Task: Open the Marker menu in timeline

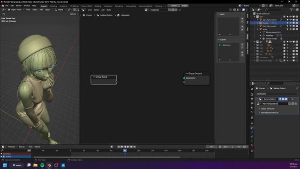Action: point(37,147)
